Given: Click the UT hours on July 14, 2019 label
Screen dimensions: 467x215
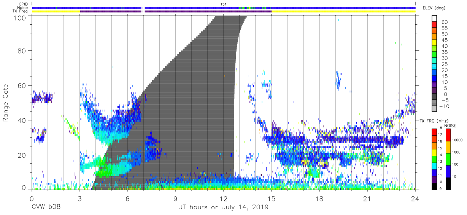Looking at the screenshot, I should pos(223,208).
